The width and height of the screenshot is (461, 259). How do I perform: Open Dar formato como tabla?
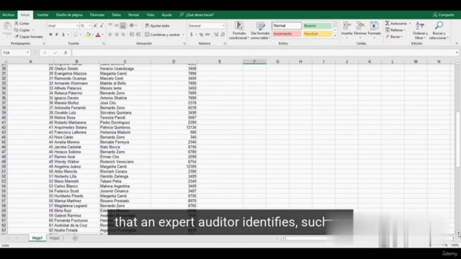coord(261,30)
